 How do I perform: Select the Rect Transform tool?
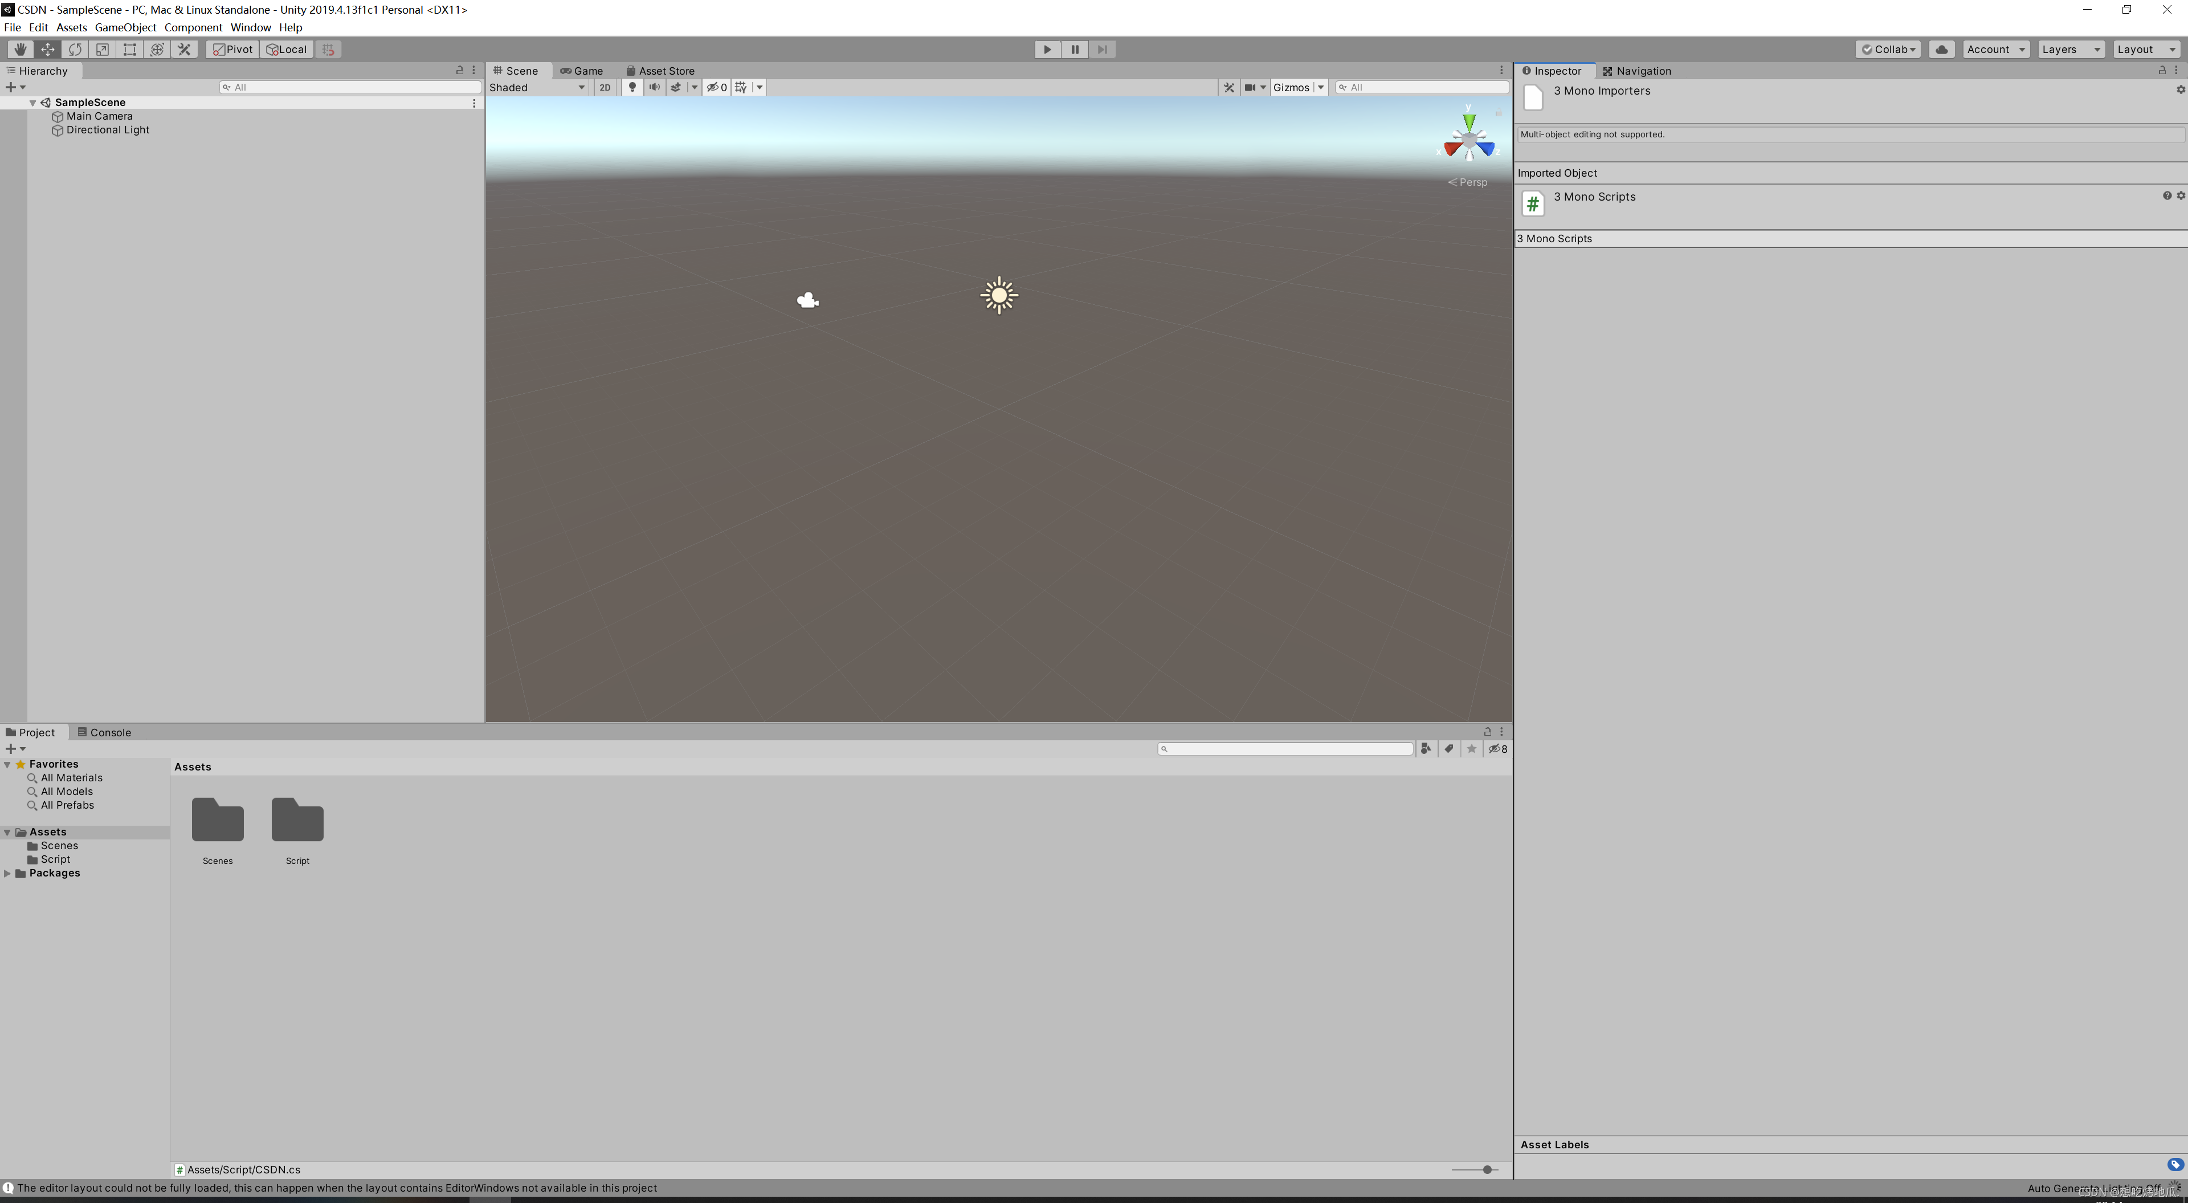(x=129, y=49)
